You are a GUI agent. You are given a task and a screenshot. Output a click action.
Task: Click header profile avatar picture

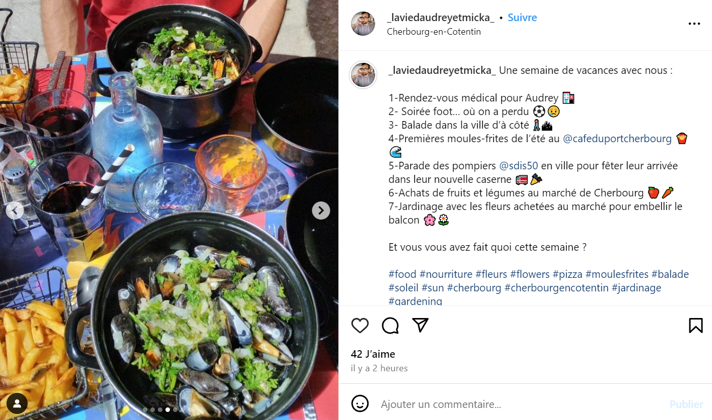(x=363, y=24)
